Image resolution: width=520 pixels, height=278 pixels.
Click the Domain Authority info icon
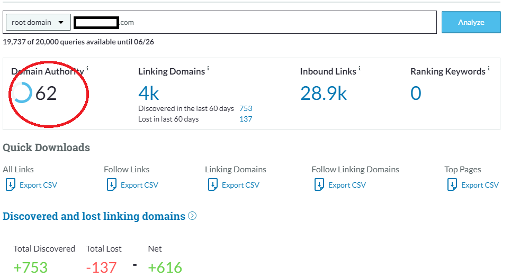coord(87,69)
